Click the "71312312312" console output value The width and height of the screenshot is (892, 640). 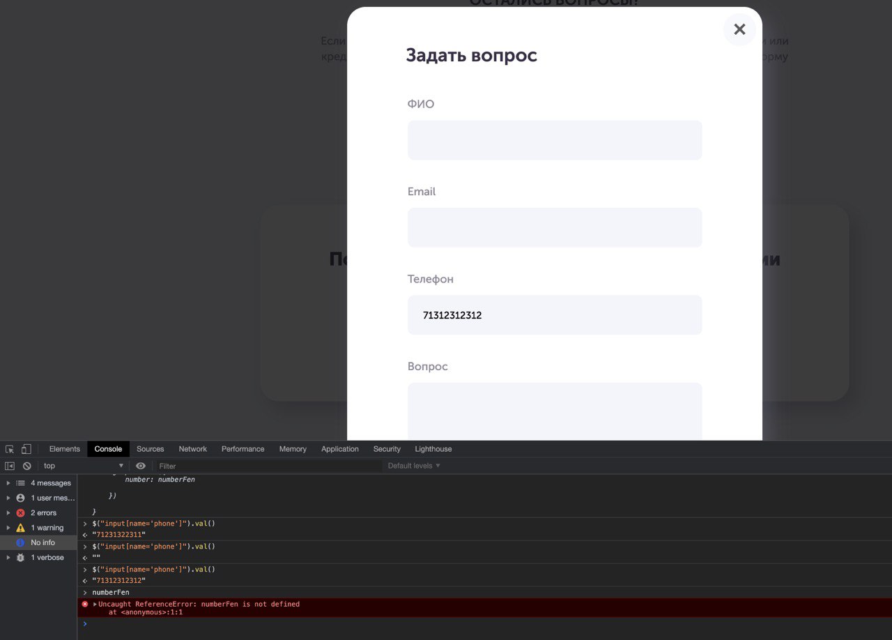(x=118, y=581)
